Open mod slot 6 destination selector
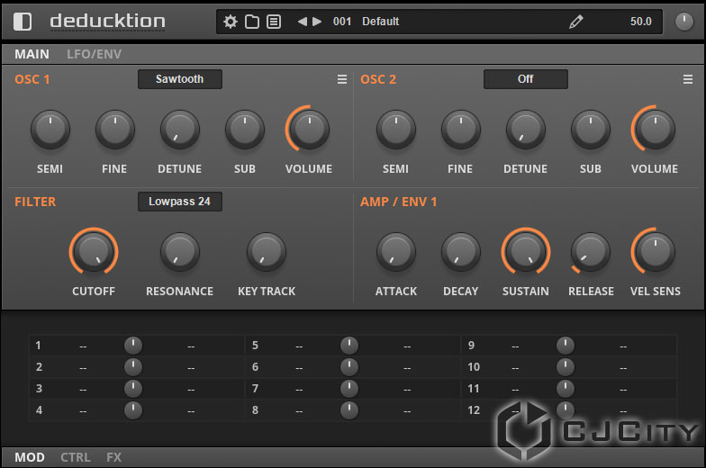The image size is (706, 468). click(x=407, y=367)
